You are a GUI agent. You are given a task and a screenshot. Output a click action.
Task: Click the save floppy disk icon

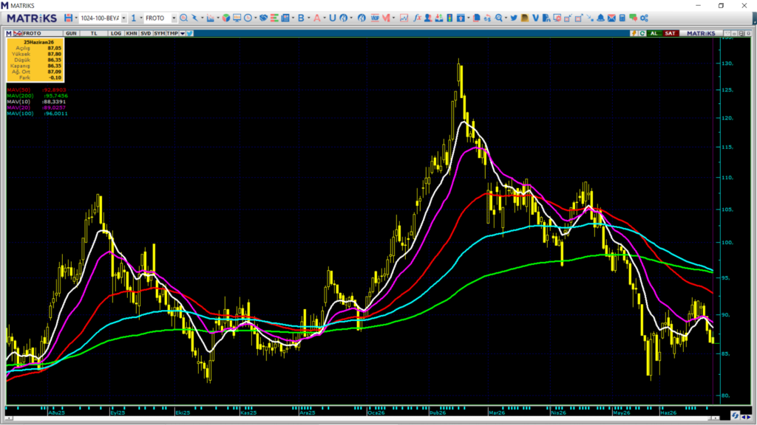coord(68,18)
